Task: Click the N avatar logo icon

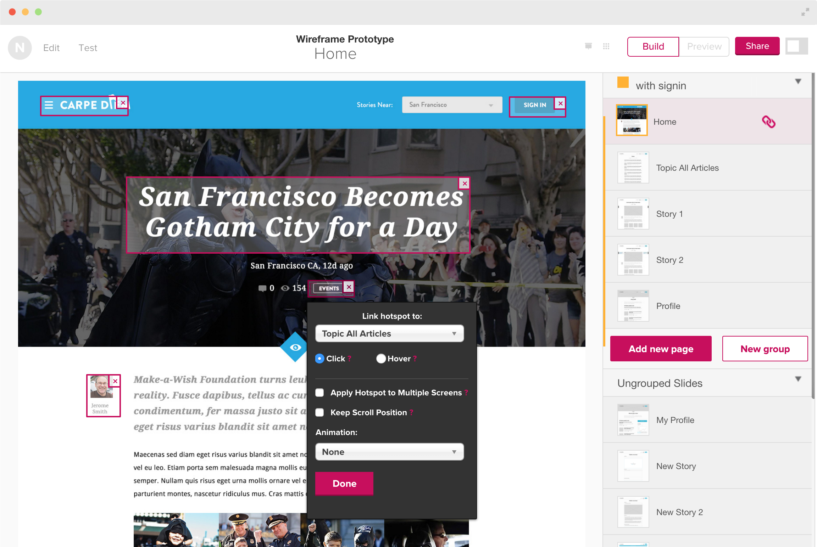Action: 20,47
